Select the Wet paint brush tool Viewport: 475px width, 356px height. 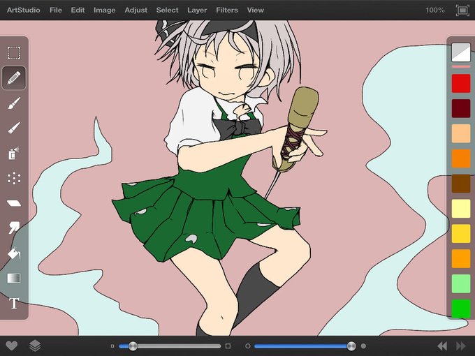click(x=14, y=103)
